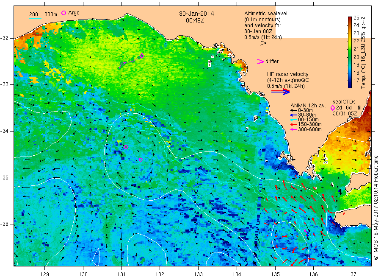Click the 'ANMN 12h av.' legend heading
This screenshot has height=280, width=381.
308,106
